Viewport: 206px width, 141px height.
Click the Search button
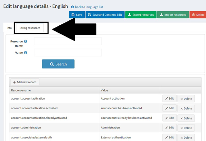[58, 64]
